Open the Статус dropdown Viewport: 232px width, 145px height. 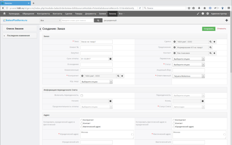188,65
